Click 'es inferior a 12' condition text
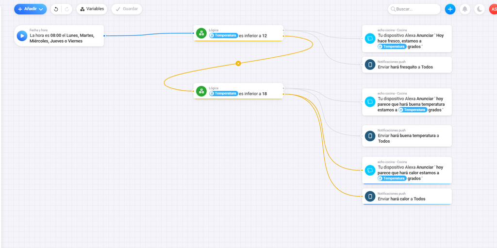The image size is (497, 248). 253,36
